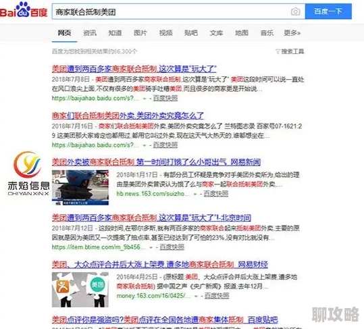Screen dimensions: 364x329
Task: Expand arrow beside item.btime.com URL
Action: [151, 247]
